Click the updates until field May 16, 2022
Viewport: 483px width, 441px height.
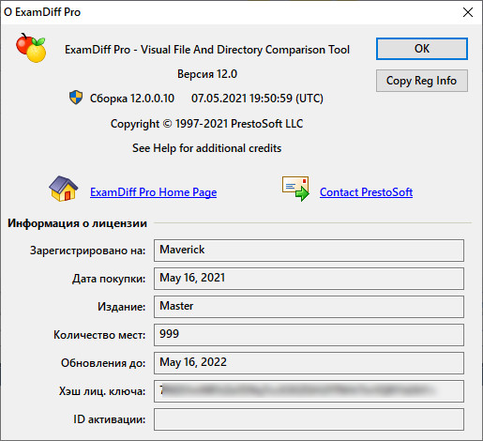click(309, 363)
